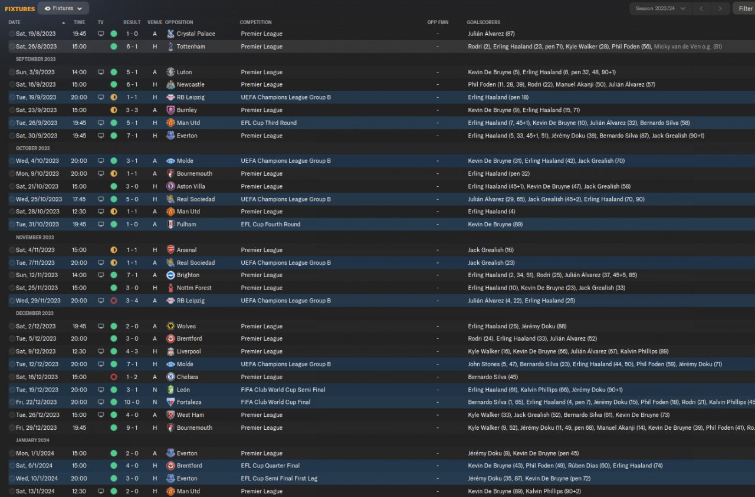Sort fixtures by the Date column header
This screenshot has height=497, width=755.
coord(15,22)
